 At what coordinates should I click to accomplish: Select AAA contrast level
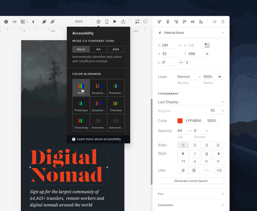click(x=116, y=49)
